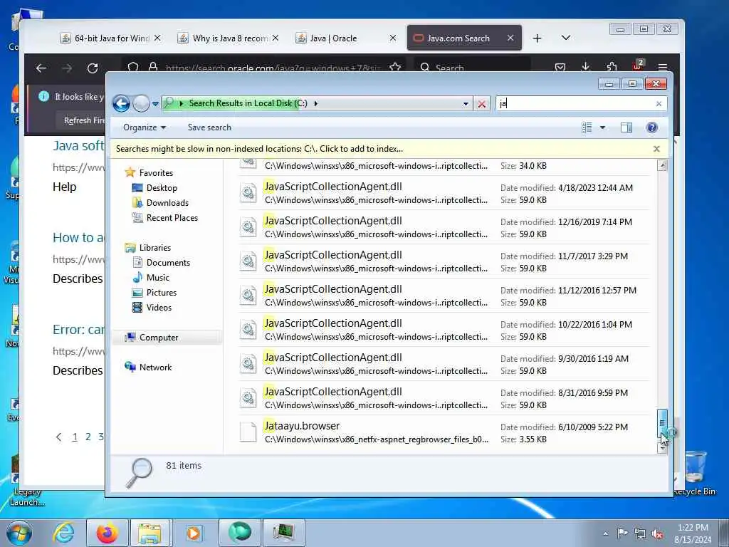Reload the page in Firefox
Screen dimensions: 729x547
[93, 68]
